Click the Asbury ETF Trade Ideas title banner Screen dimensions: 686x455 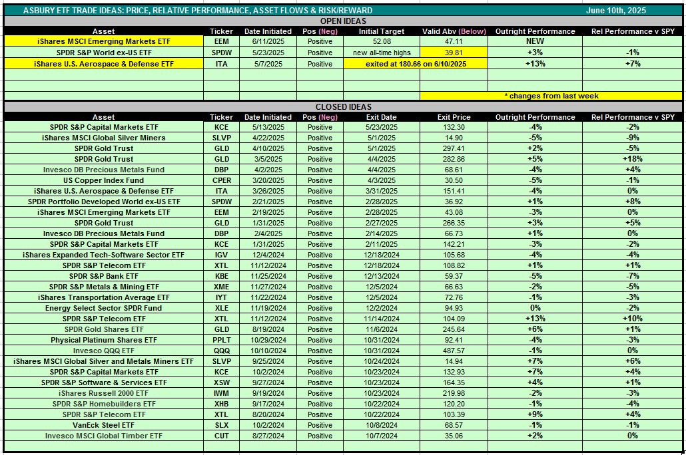[x=198, y=11]
